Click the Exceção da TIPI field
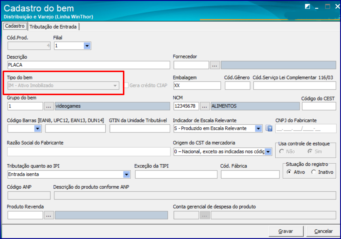The height and width of the screenshot is (239, 341). click(176, 175)
